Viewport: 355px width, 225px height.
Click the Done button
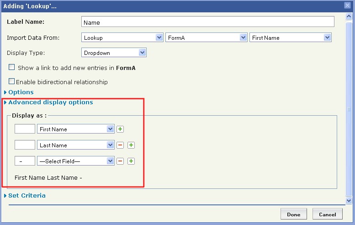293,214
